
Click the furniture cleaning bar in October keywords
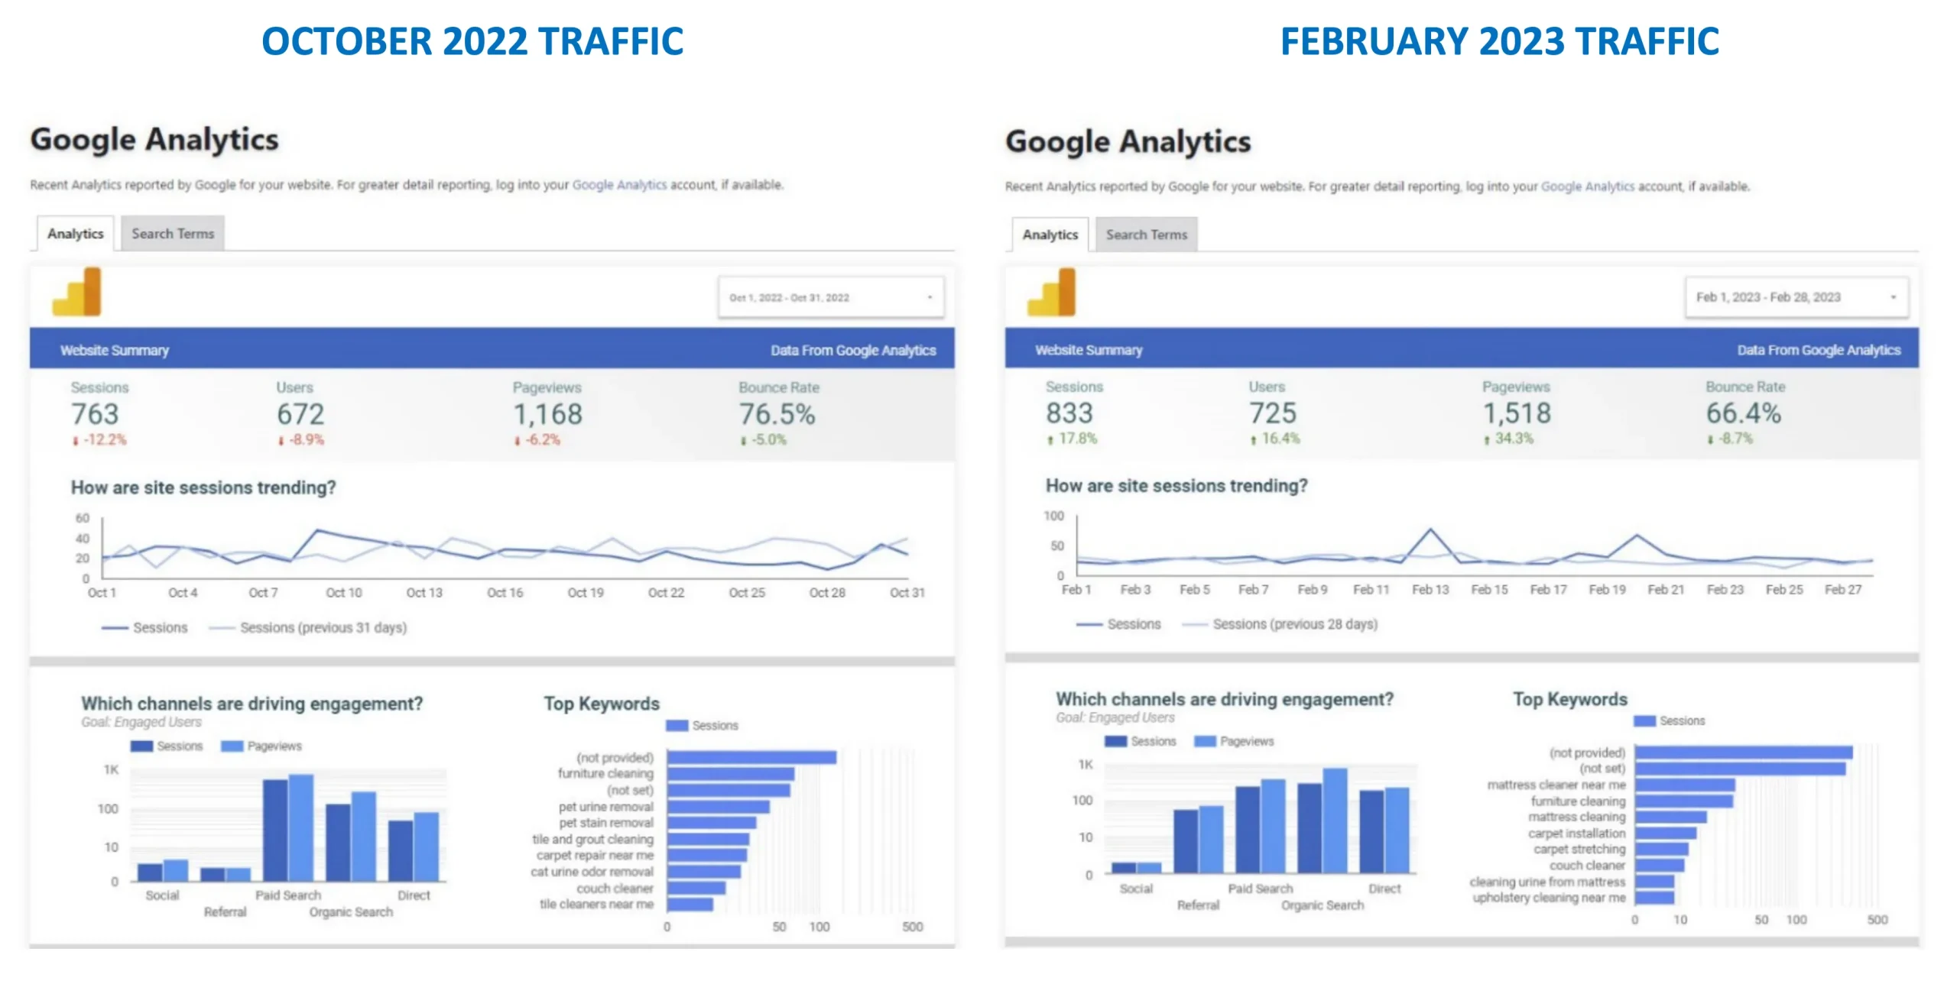pos(730,774)
